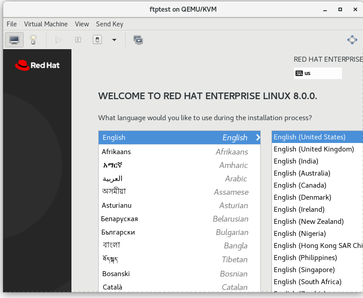Open the View menu
This screenshot has height=298, width=363.
(82, 24)
